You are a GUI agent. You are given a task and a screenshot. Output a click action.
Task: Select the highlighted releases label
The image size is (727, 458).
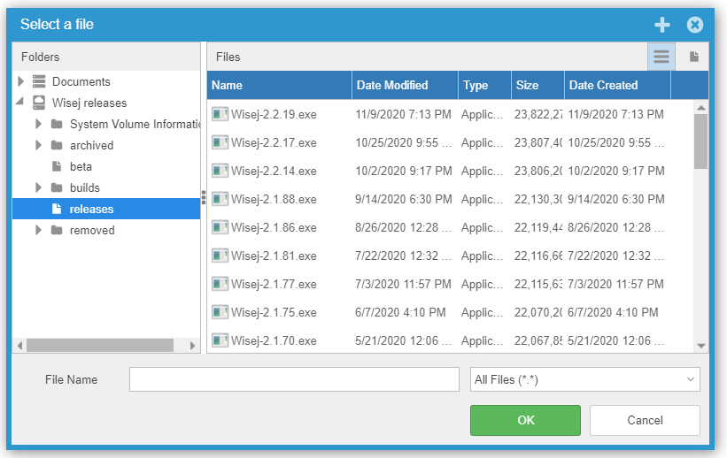click(91, 209)
